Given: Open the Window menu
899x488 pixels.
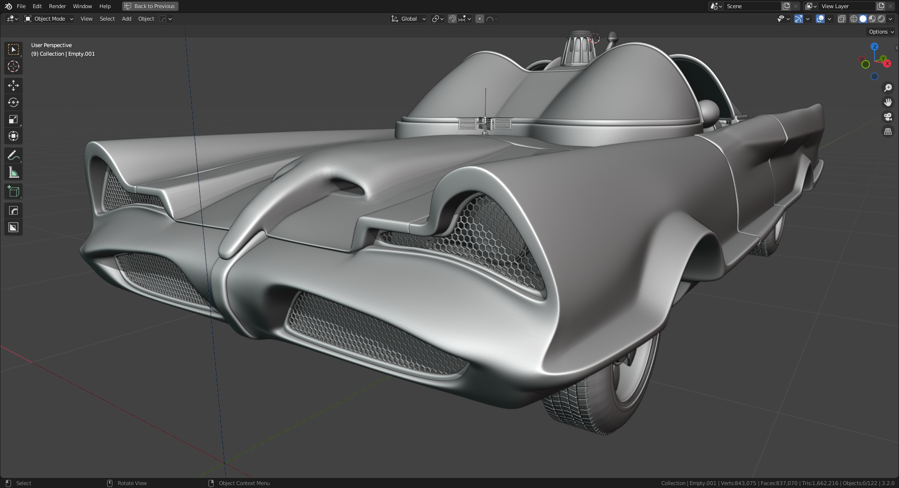Looking at the screenshot, I should click(x=82, y=6).
